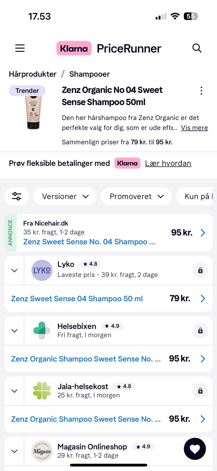Tap the lock icon next to Lyko
The image size is (217, 471).
[200, 270]
